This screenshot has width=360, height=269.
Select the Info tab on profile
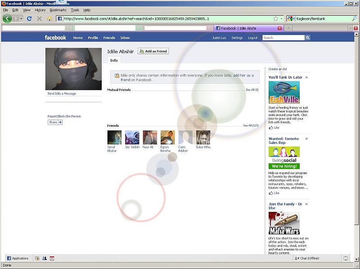(114, 60)
